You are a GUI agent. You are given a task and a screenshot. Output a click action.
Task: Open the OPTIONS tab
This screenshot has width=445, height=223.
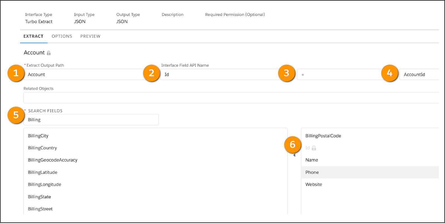click(x=62, y=36)
